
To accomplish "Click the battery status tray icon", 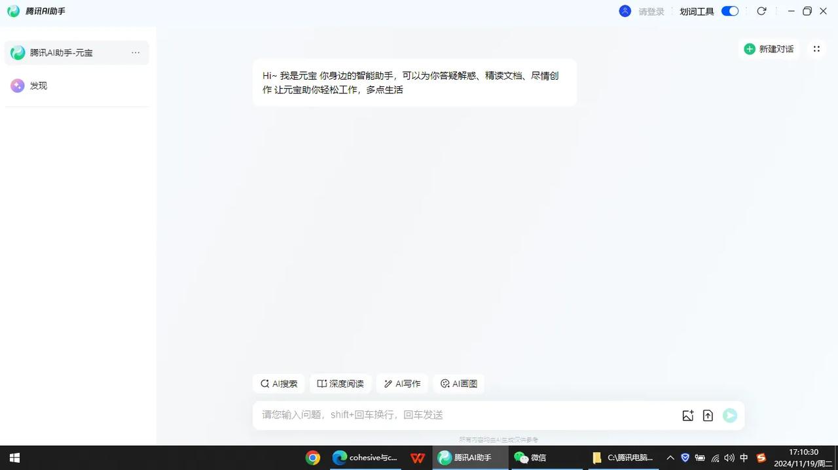I will coord(700,458).
